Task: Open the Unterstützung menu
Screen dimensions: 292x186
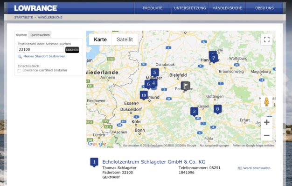Action: click(x=190, y=8)
